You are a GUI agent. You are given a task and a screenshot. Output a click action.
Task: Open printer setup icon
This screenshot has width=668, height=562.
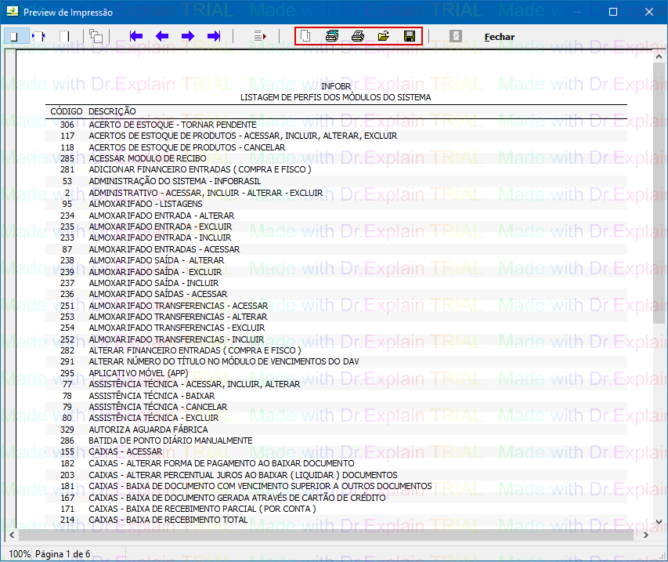[332, 36]
